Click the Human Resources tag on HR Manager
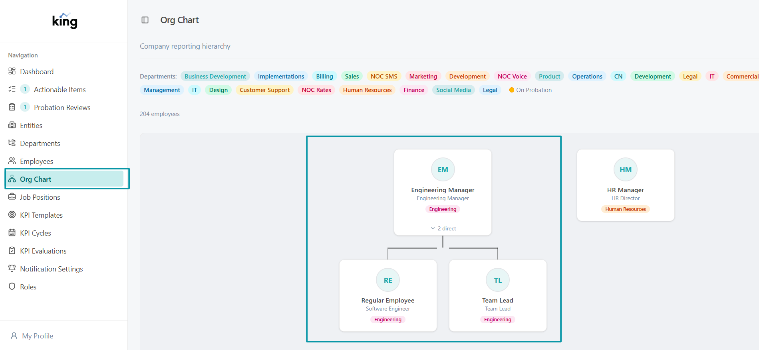 coord(626,209)
